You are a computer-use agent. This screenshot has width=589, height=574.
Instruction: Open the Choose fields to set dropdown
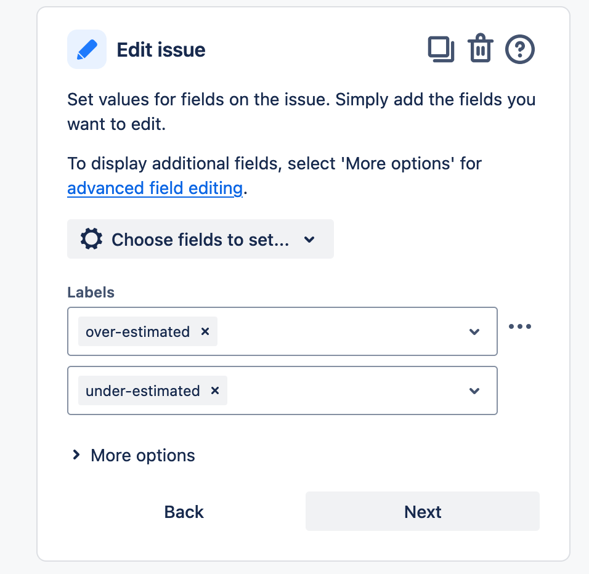[x=200, y=239]
